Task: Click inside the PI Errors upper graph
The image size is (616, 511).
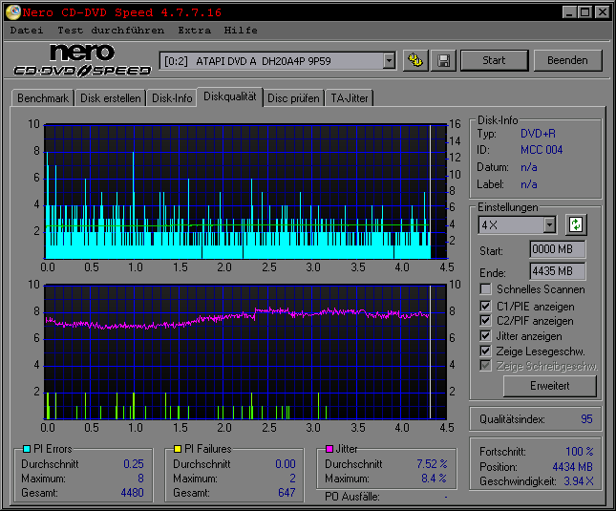Action: coord(245,192)
